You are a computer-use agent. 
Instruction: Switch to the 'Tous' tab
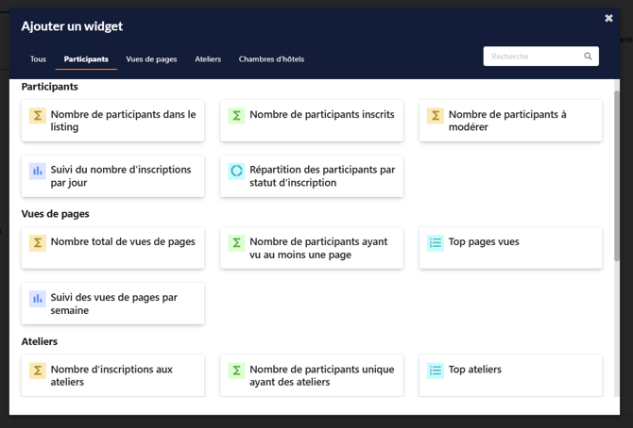coord(38,59)
